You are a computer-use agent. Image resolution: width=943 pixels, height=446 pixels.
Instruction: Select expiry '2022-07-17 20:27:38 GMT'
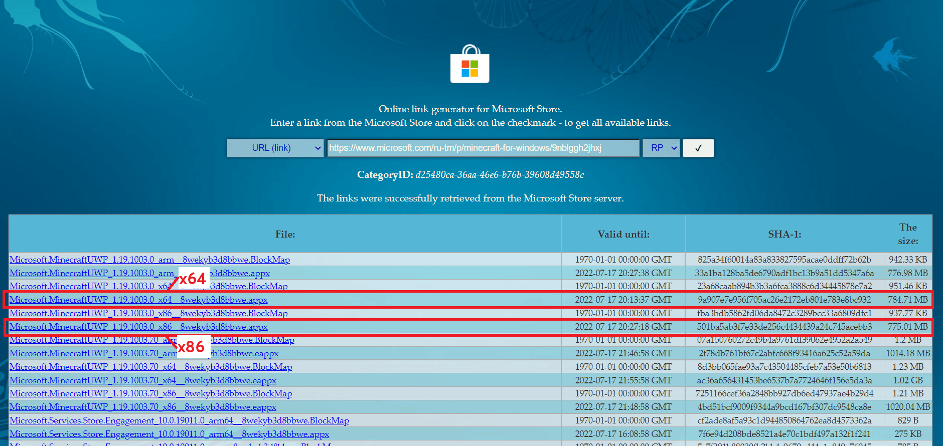pyautogui.click(x=623, y=273)
